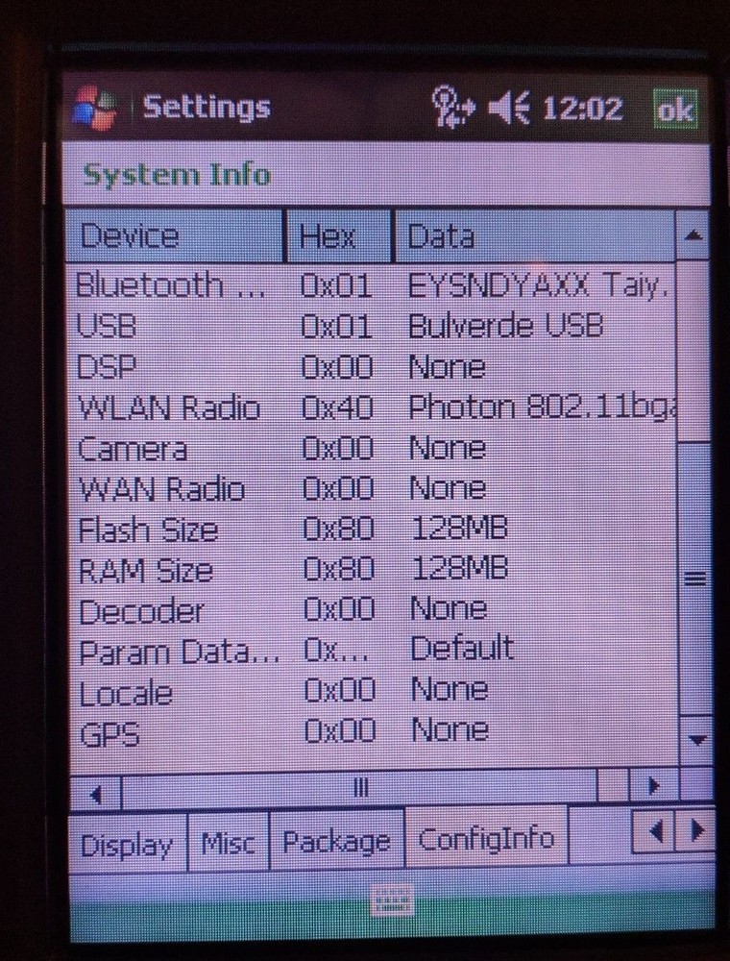The image size is (730, 961).
Task: Select the DSP row
Action: pos(371,367)
